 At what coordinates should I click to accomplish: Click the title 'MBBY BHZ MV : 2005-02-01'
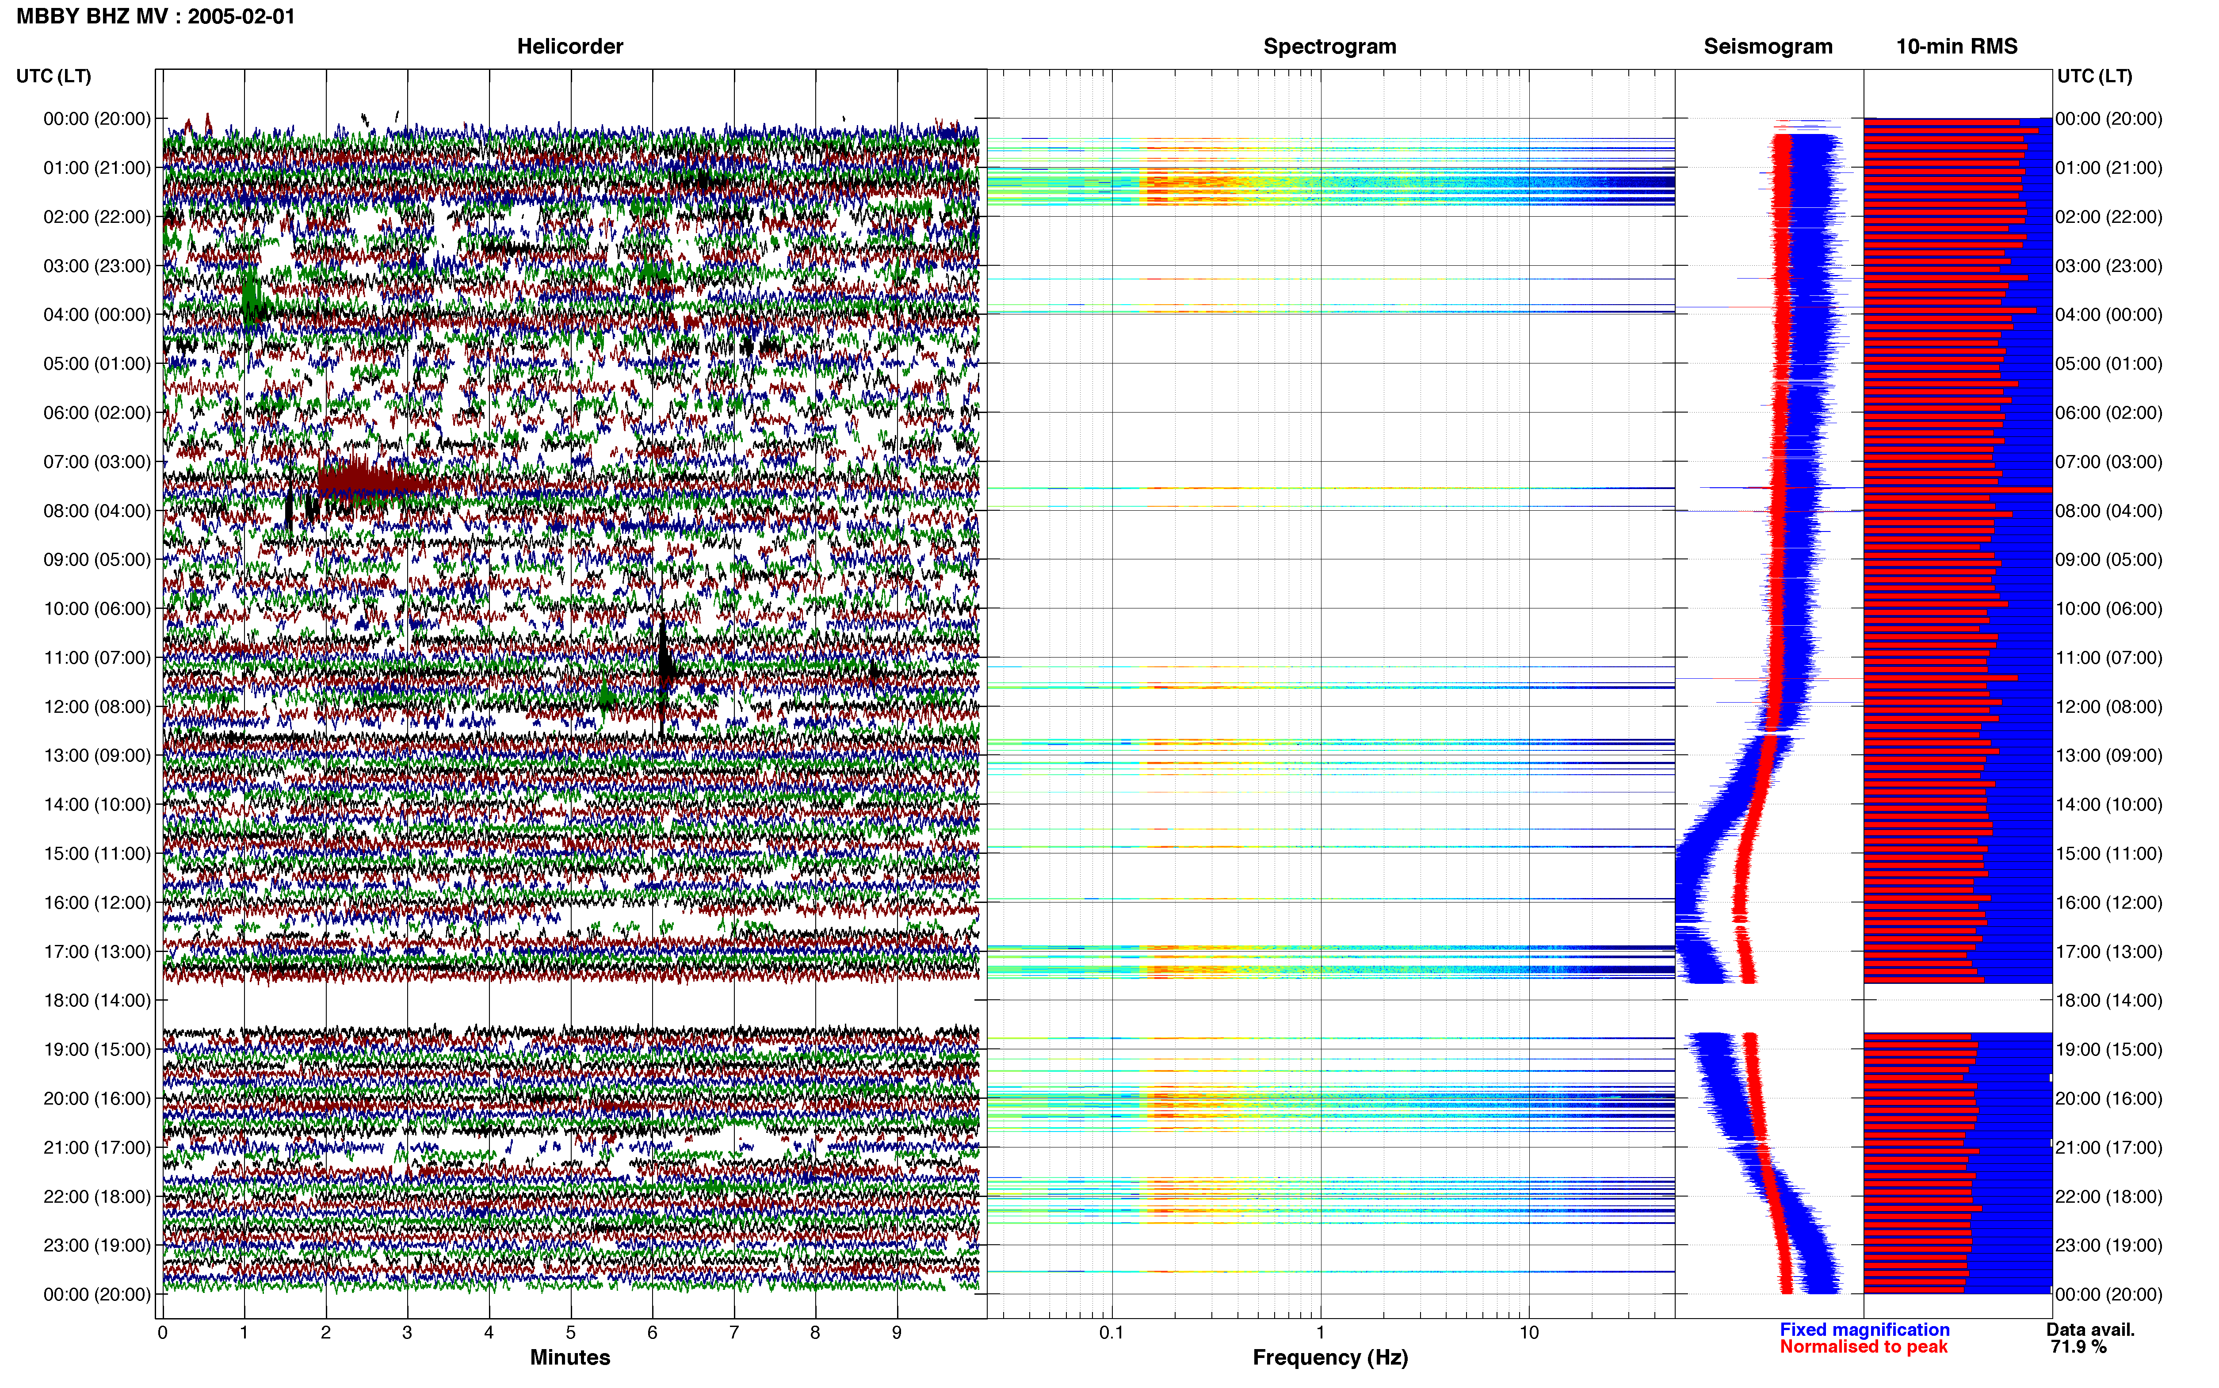(x=156, y=16)
